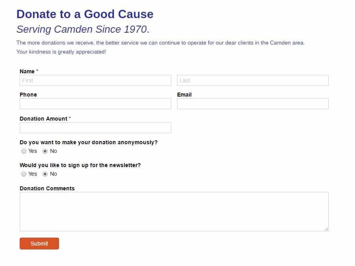Click the Donation Amount input box
Viewport: 355px width, 266px height.
click(95, 128)
